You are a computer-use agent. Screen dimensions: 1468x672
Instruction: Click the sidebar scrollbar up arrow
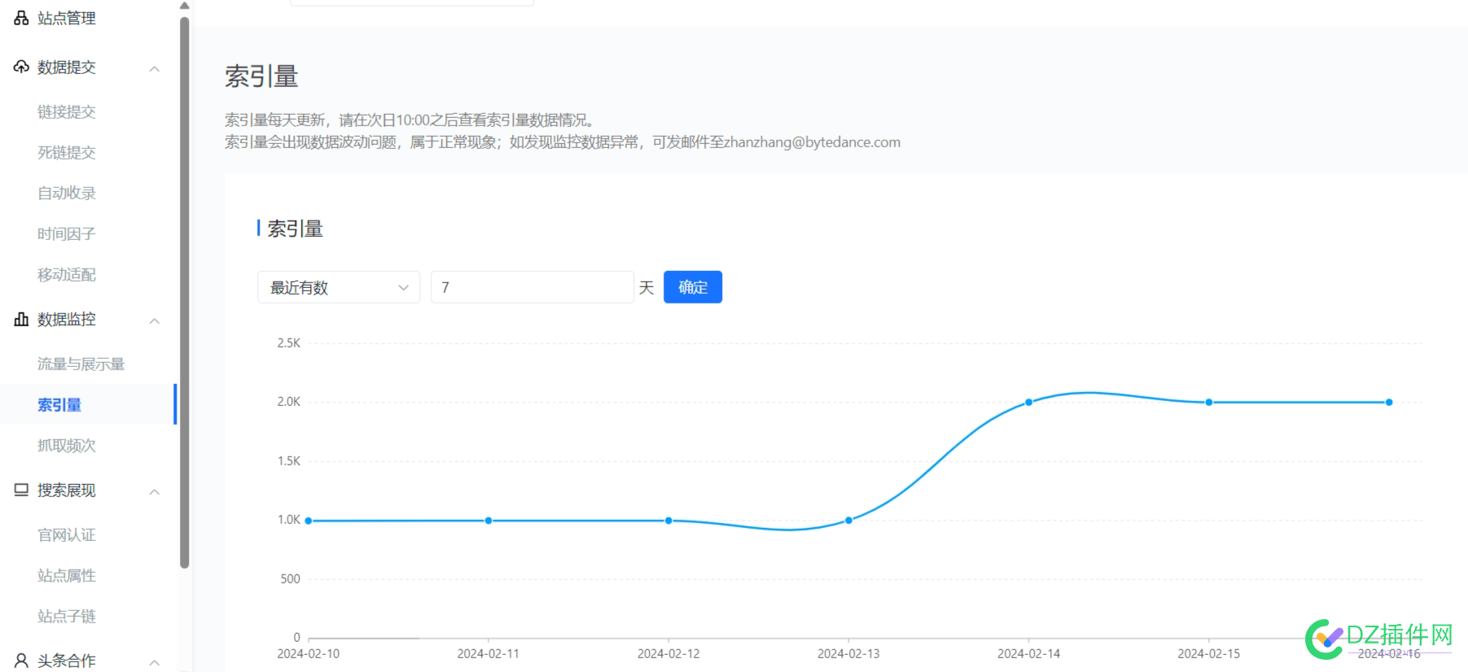click(x=185, y=6)
